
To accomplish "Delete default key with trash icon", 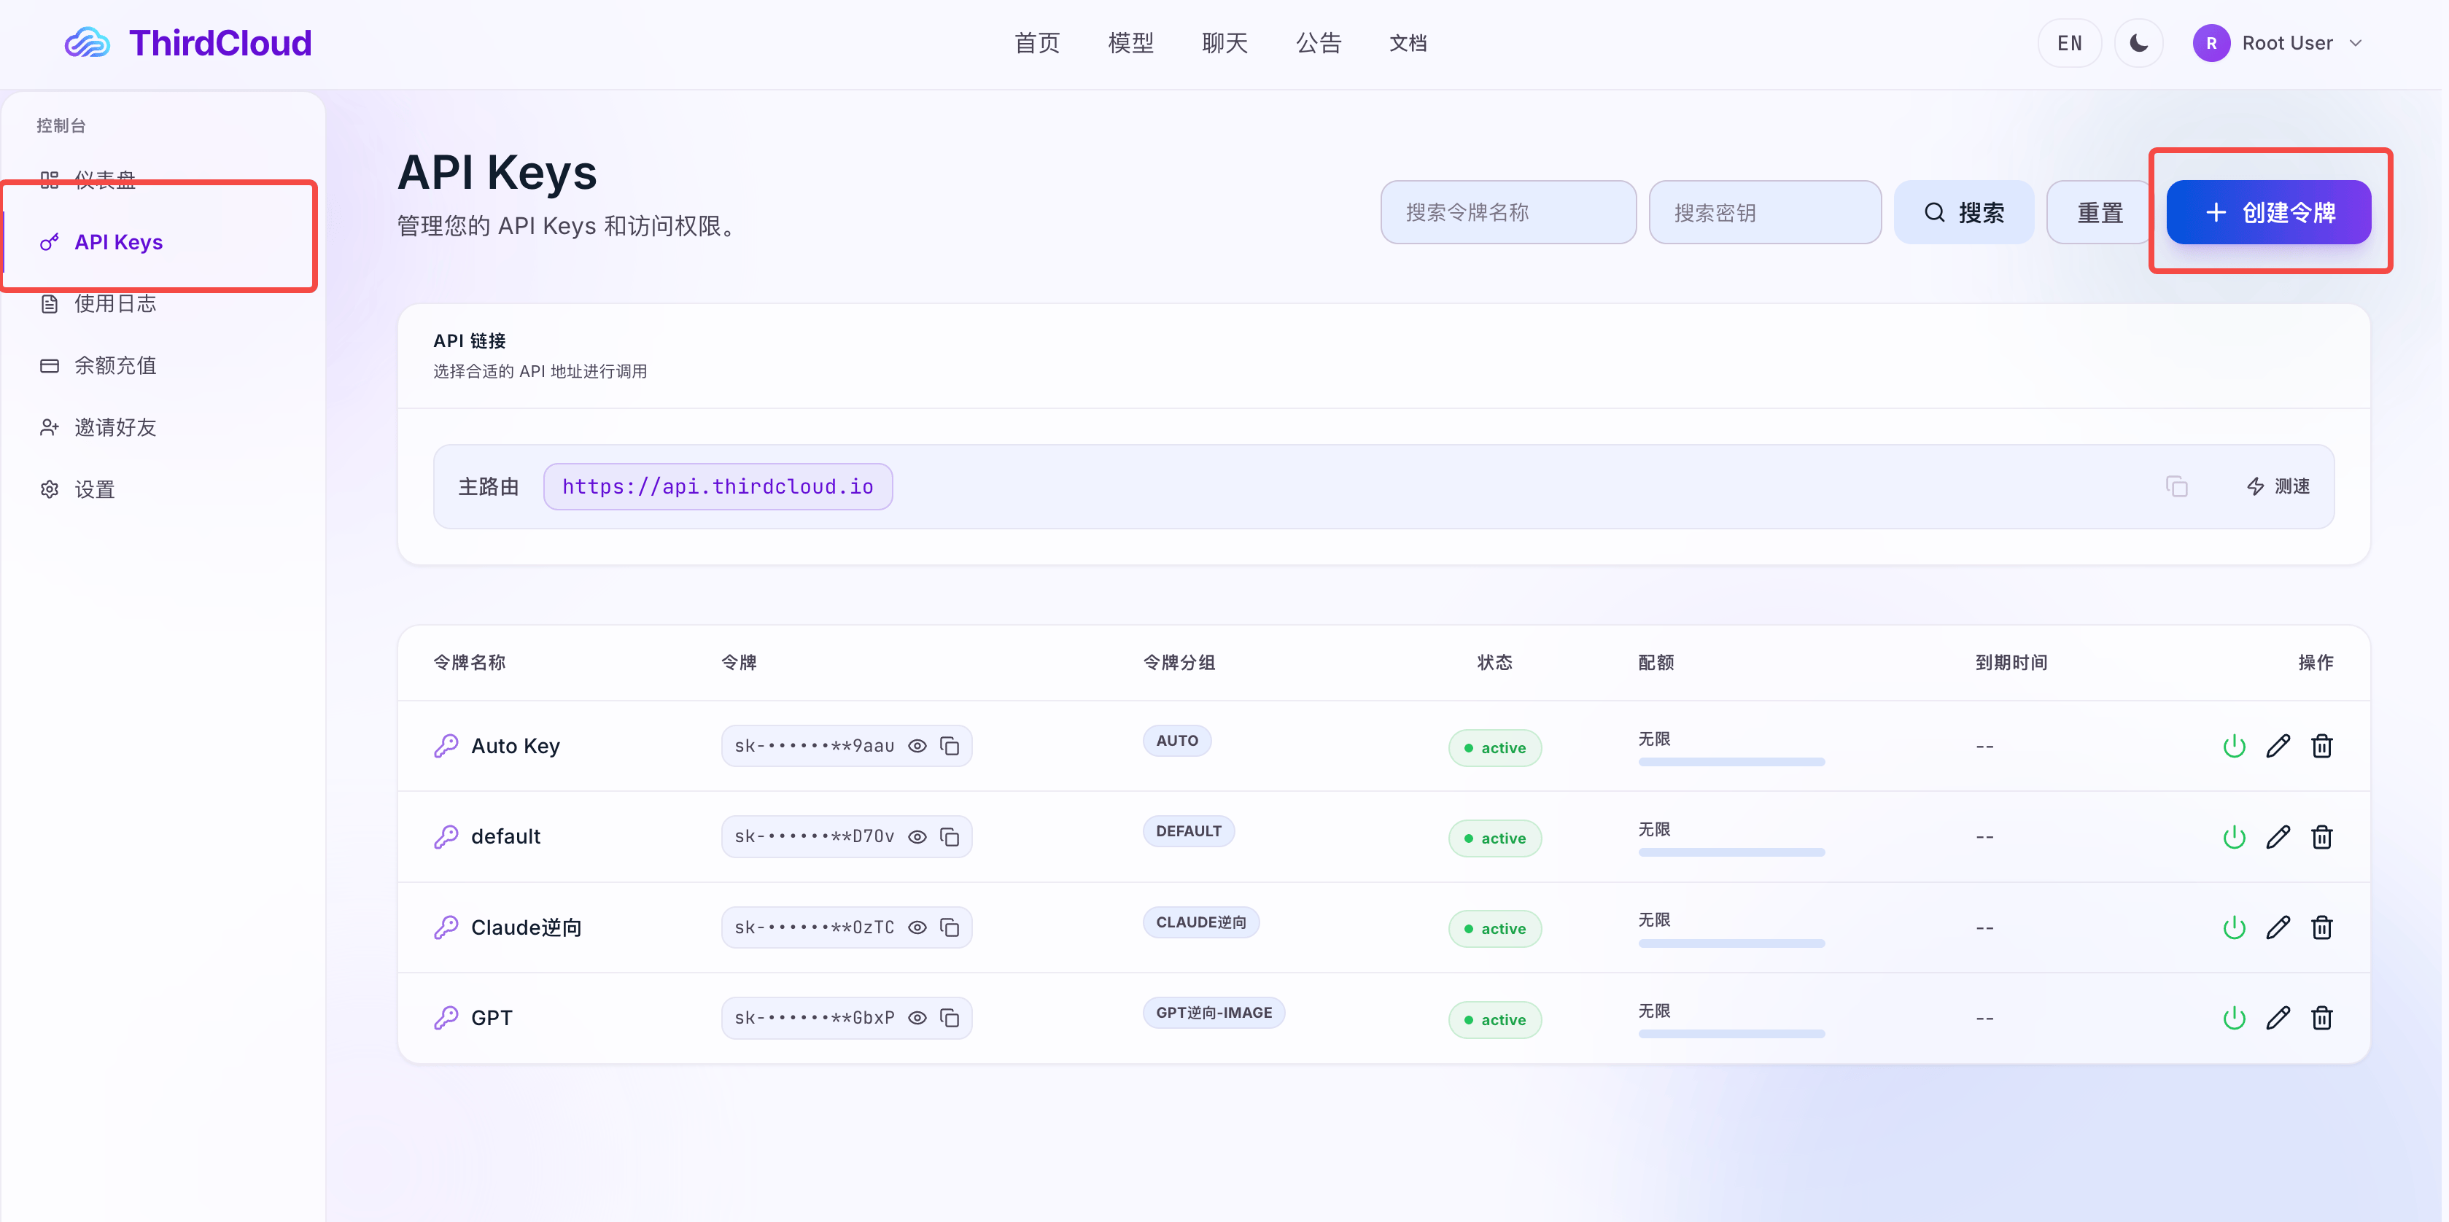I will tap(2321, 837).
